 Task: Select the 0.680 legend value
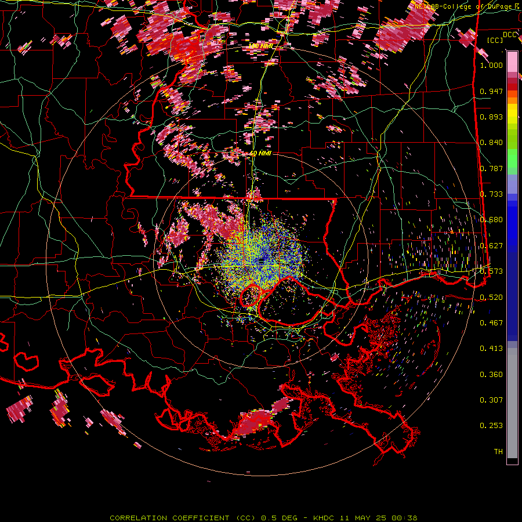[x=491, y=220]
